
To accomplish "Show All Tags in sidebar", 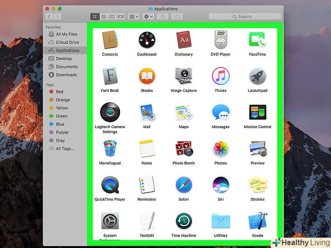I will point(65,149).
